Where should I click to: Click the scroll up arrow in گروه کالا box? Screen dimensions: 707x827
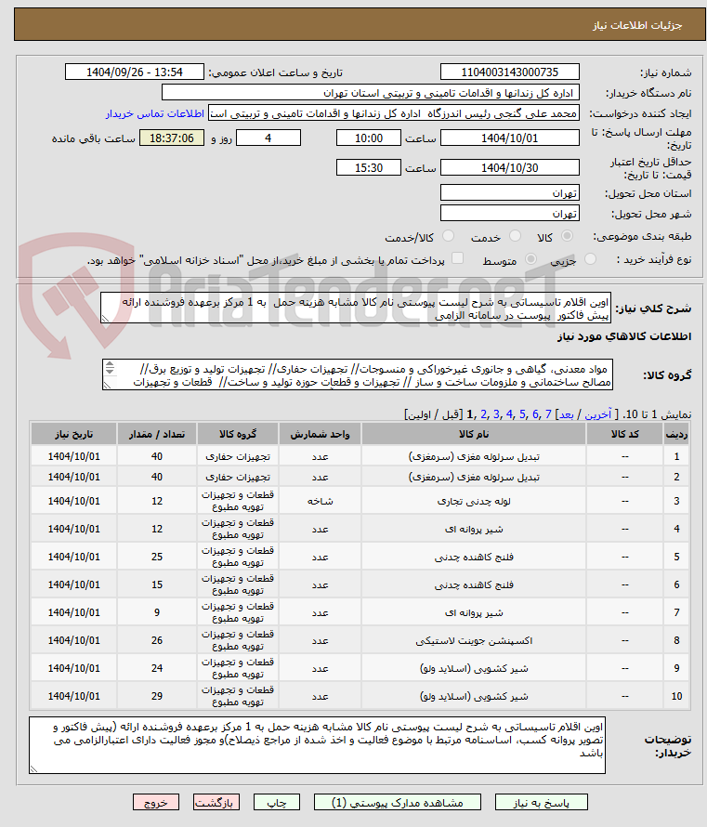coord(109,363)
